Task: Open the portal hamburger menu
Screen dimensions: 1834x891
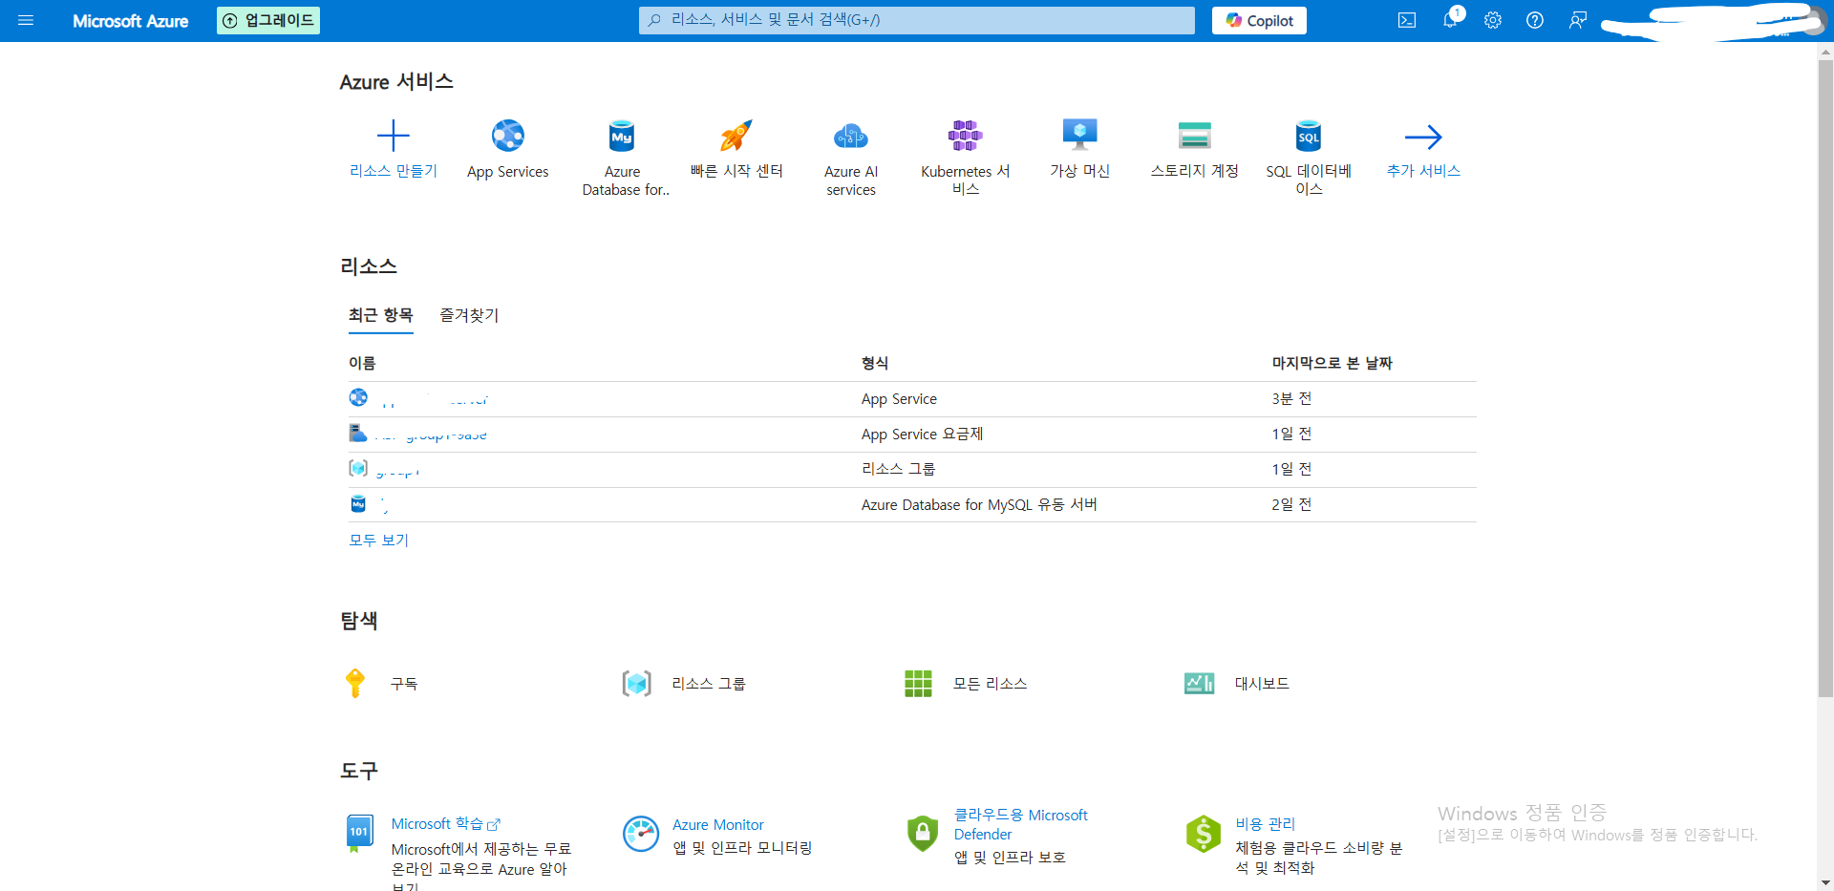Action: (26, 20)
